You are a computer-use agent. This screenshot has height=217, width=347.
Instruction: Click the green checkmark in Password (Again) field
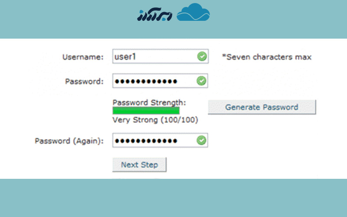[202, 141]
